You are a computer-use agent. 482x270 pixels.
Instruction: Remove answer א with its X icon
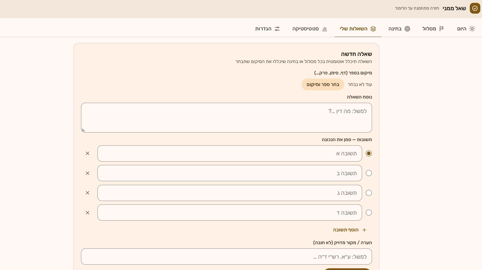(x=88, y=153)
